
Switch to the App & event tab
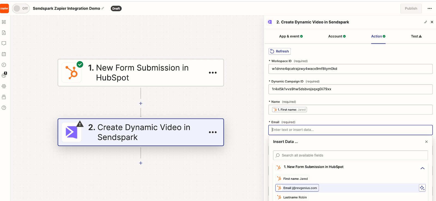click(291, 36)
